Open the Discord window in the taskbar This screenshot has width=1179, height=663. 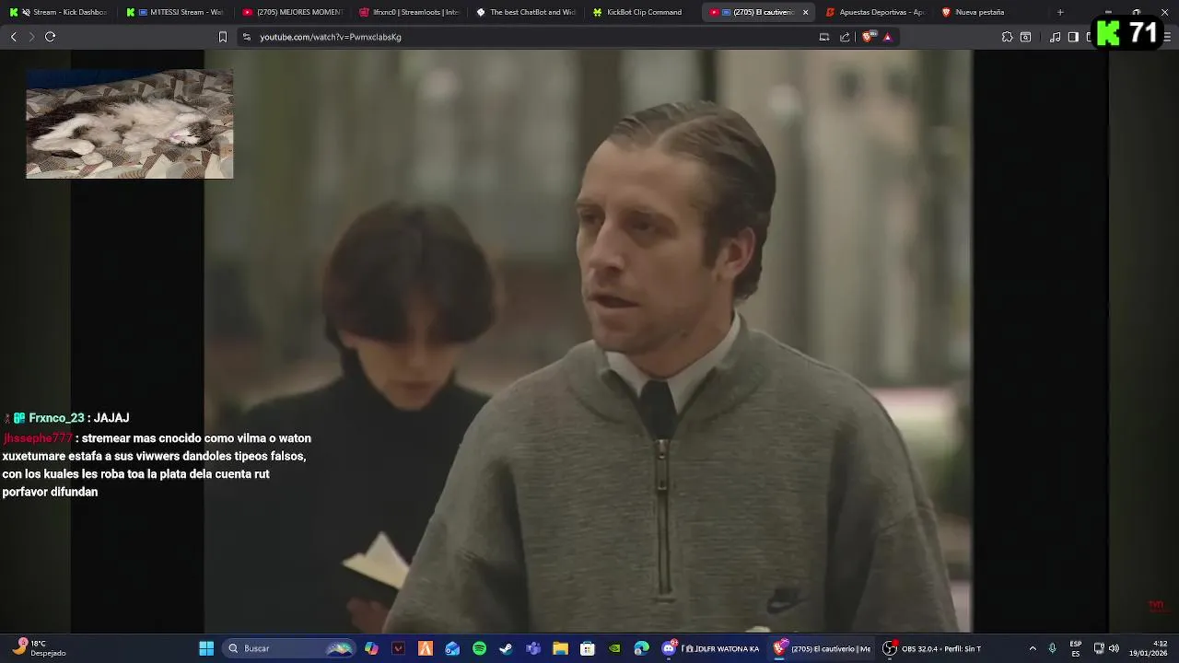click(711, 648)
